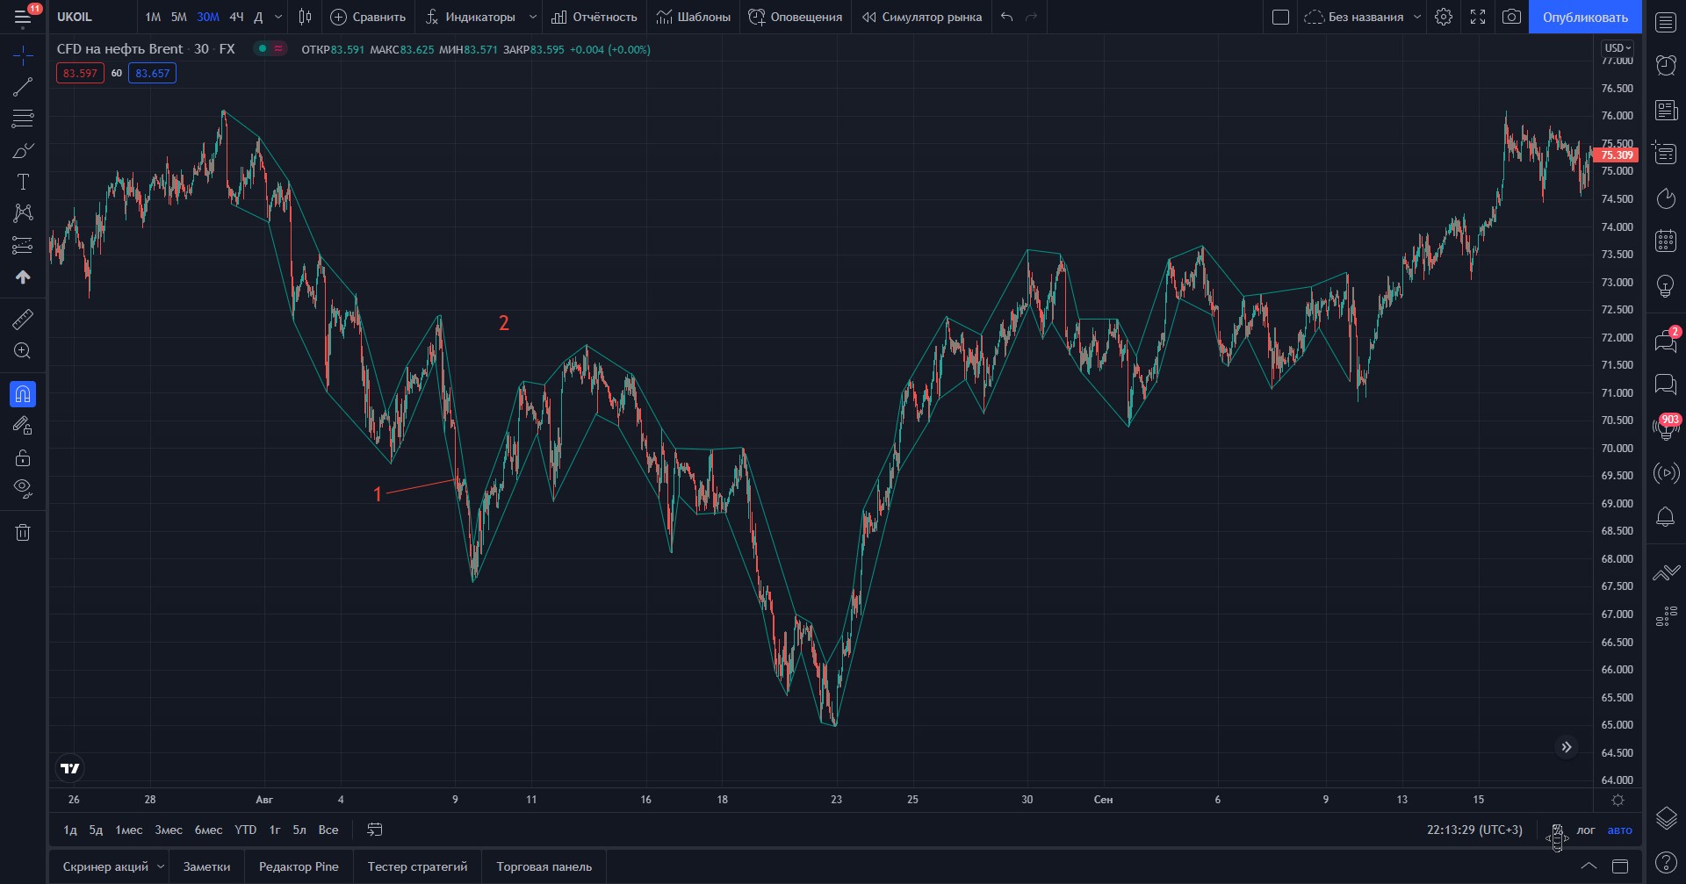Open the 'Без названия' layout dropdown
The image size is (1686, 884).
point(1416,17)
